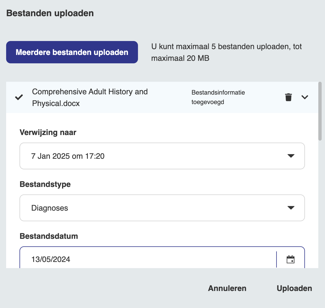This screenshot has height=308, width=325.
Task: Open the calendar date picker icon
Action: 290,259
